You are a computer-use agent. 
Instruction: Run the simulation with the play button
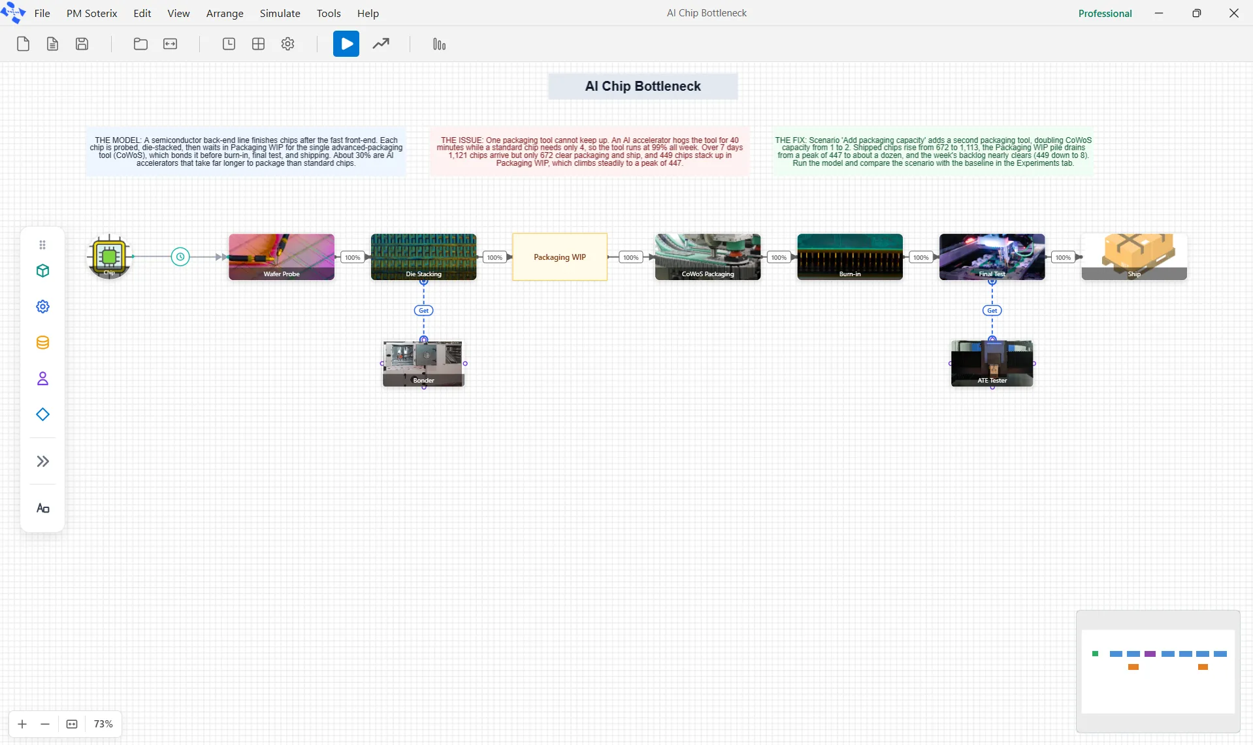pyautogui.click(x=346, y=44)
